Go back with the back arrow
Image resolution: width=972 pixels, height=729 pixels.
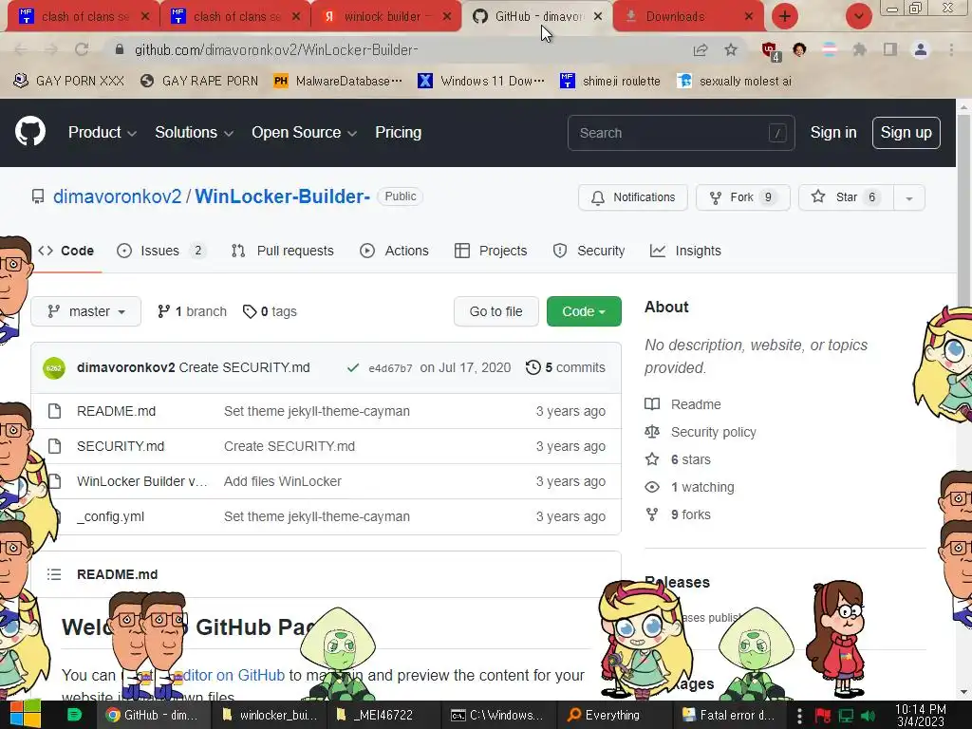click(x=21, y=49)
